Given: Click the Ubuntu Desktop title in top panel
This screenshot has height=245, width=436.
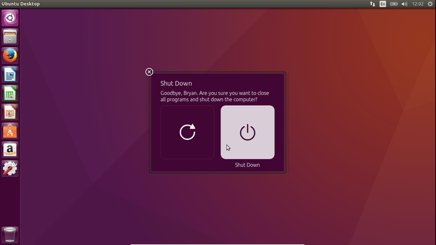Looking at the screenshot, I should click(x=21, y=4).
